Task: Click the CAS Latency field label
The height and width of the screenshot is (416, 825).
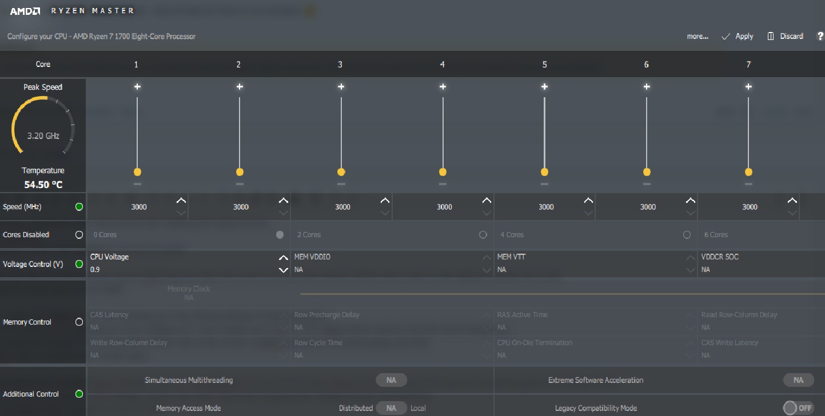Action: coord(109,315)
